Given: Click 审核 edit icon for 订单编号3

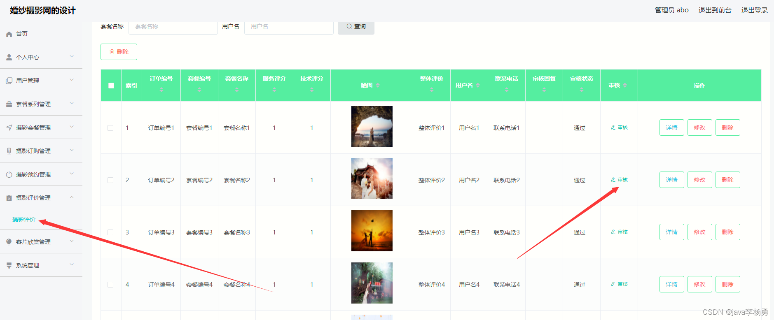Looking at the screenshot, I should (613, 232).
